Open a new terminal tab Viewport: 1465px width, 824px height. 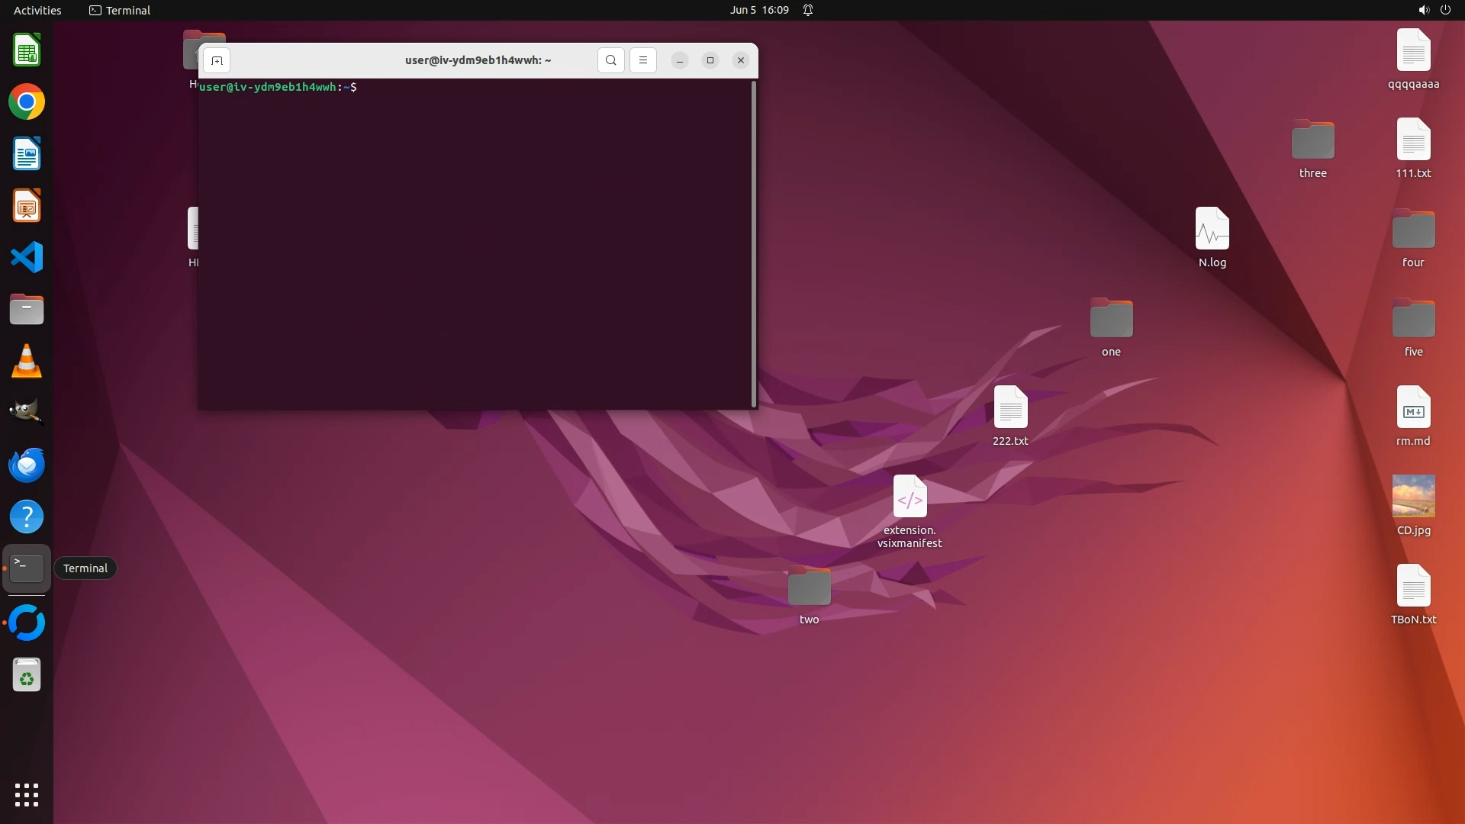[217, 60]
